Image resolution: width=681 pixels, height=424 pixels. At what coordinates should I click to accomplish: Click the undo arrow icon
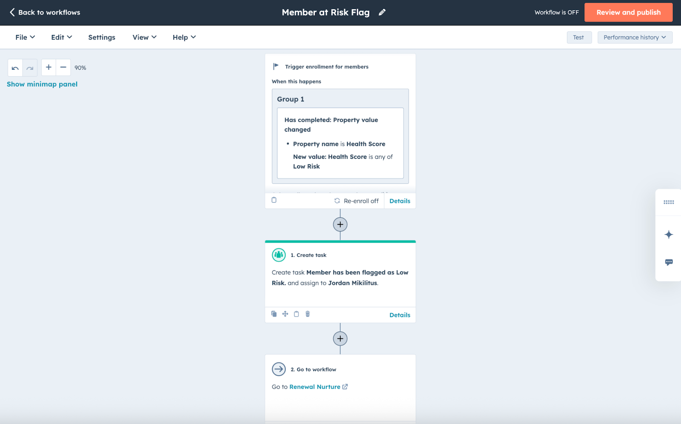[x=15, y=68]
